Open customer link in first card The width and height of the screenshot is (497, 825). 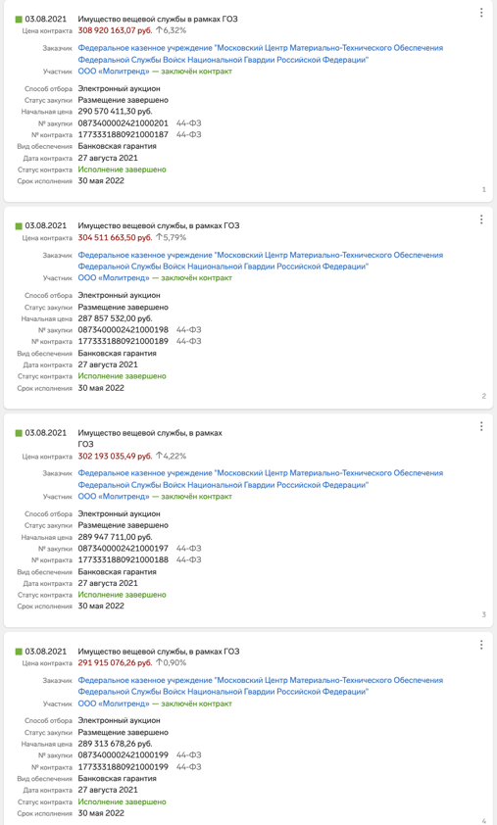(261, 54)
